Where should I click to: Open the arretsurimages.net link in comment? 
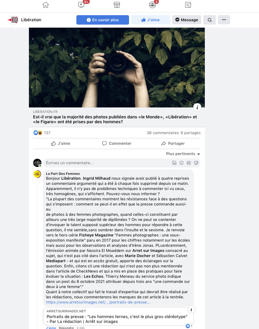click(98, 302)
